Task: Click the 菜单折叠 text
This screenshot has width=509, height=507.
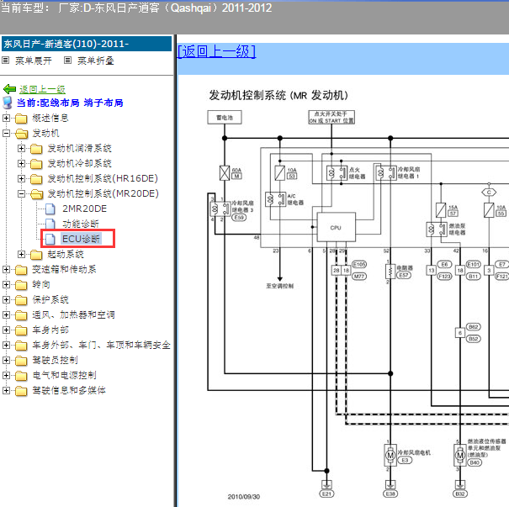Action: click(95, 61)
